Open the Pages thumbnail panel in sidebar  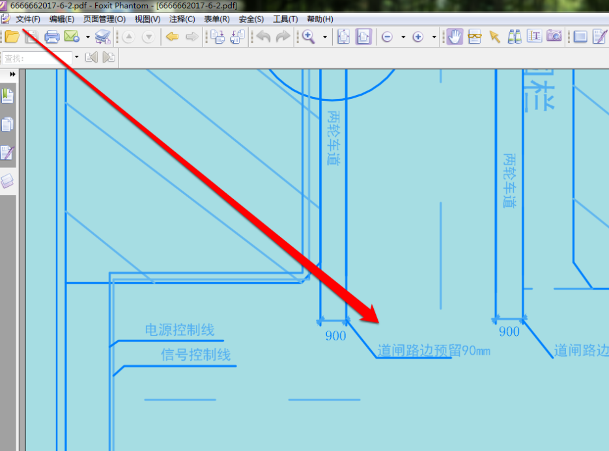coord(7,125)
